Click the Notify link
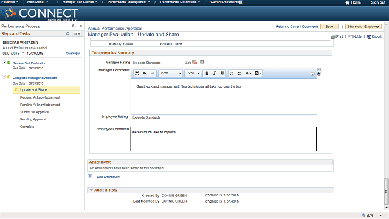 pos(355,36)
